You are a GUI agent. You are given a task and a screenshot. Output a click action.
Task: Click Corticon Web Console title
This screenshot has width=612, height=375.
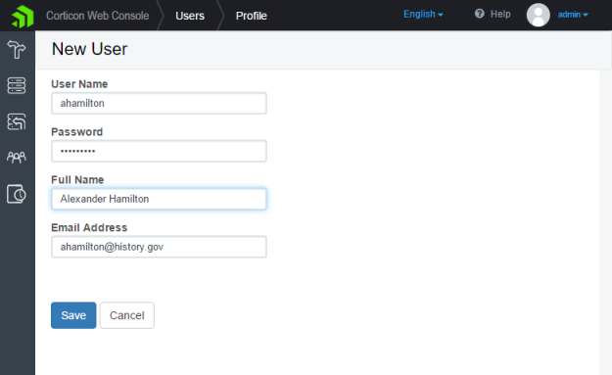pyautogui.click(x=98, y=16)
